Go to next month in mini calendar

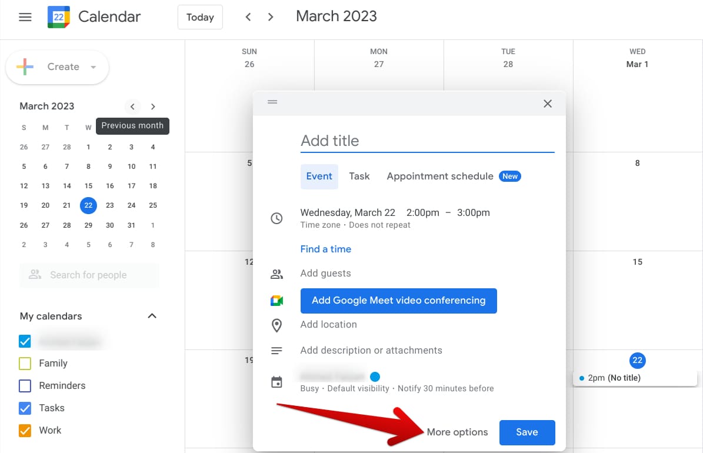tap(153, 106)
